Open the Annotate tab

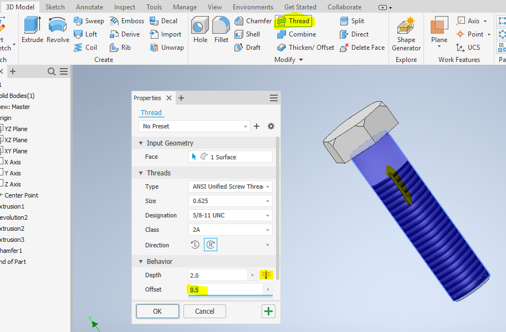(x=89, y=7)
